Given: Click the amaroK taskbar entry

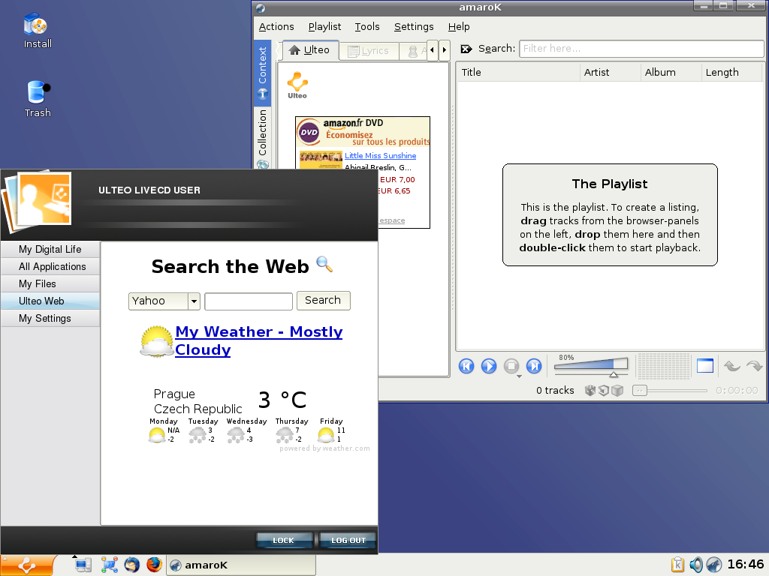Looking at the screenshot, I should pyautogui.click(x=241, y=565).
